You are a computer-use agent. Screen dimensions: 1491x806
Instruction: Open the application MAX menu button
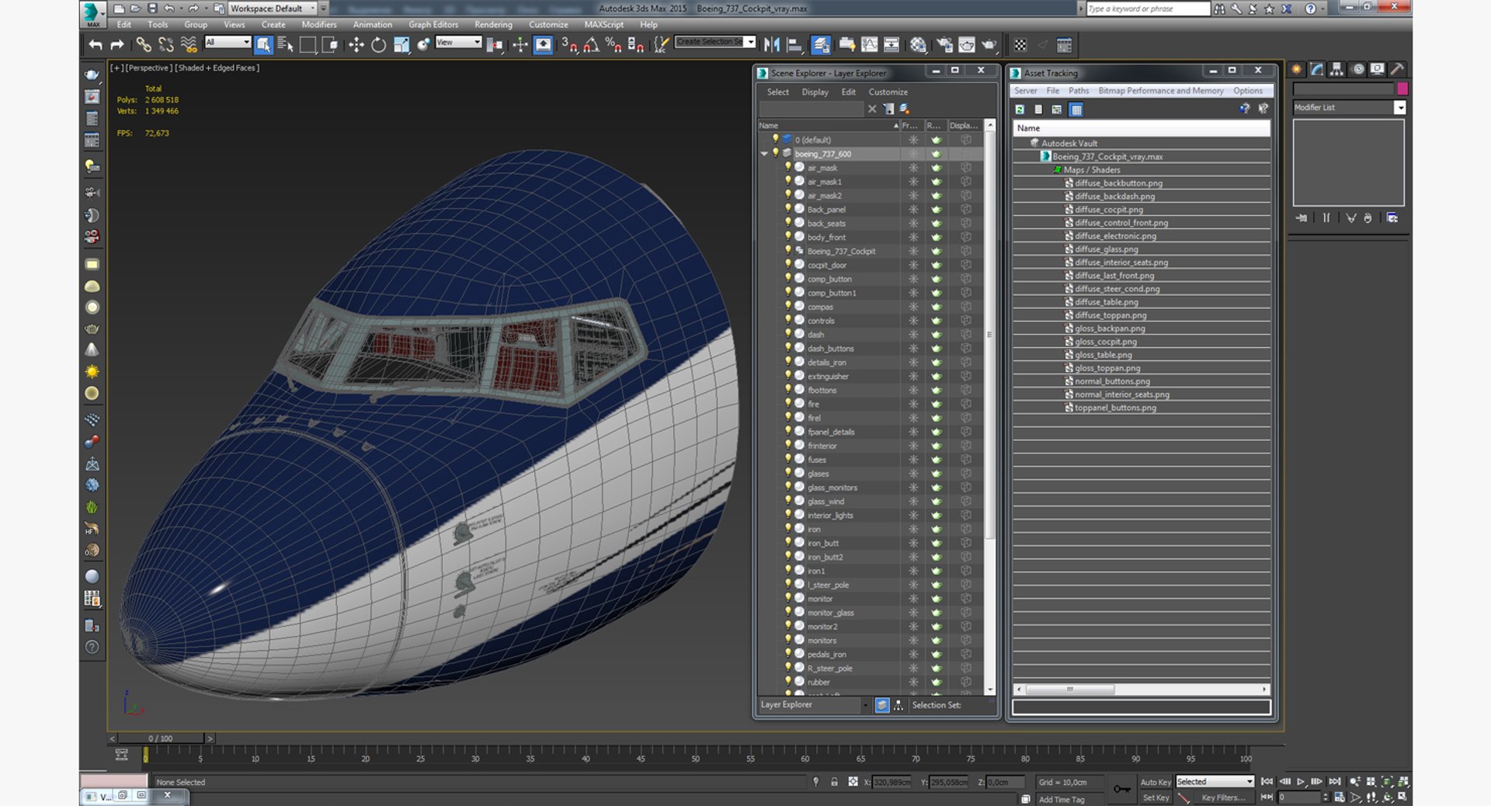[x=92, y=13]
